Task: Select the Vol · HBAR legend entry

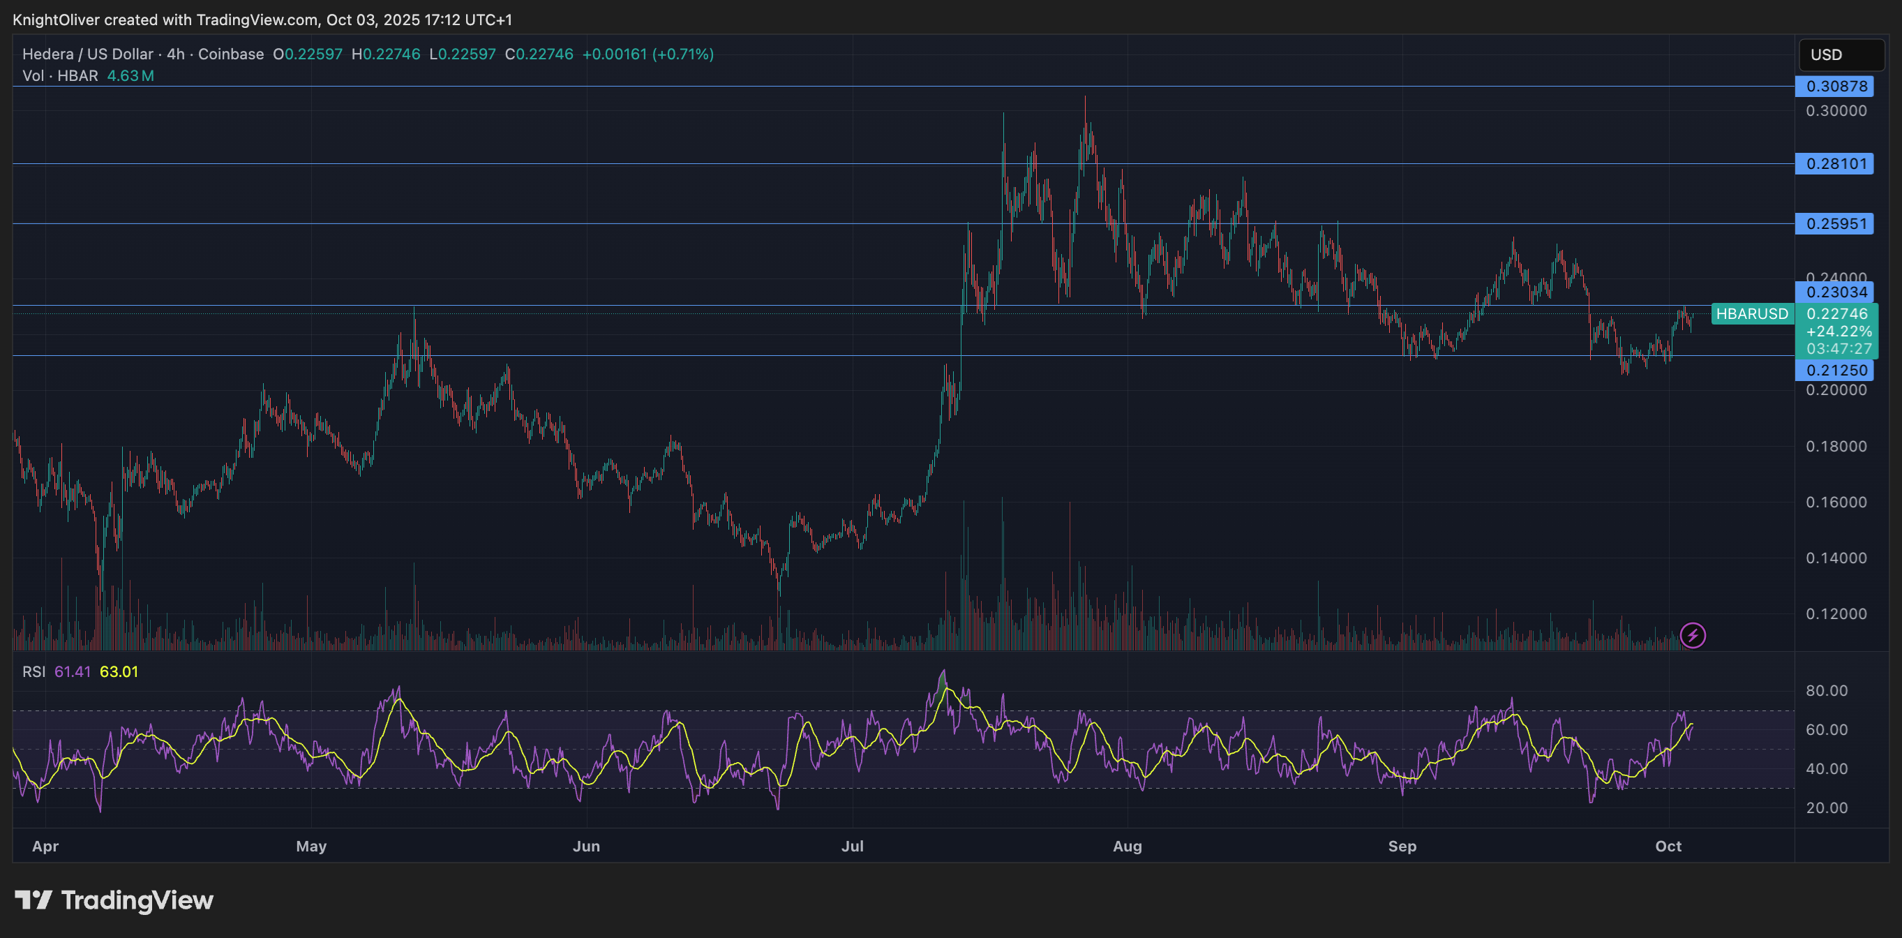Action: click(59, 75)
